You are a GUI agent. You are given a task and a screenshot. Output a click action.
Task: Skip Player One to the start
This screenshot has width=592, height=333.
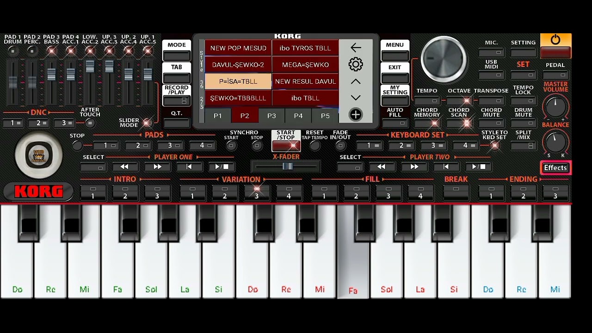(189, 167)
